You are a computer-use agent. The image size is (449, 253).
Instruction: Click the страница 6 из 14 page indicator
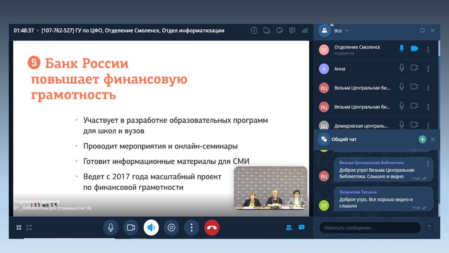point(74,208)
